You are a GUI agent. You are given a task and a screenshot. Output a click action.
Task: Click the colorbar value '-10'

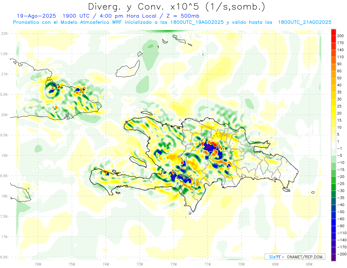pos(341,162)
